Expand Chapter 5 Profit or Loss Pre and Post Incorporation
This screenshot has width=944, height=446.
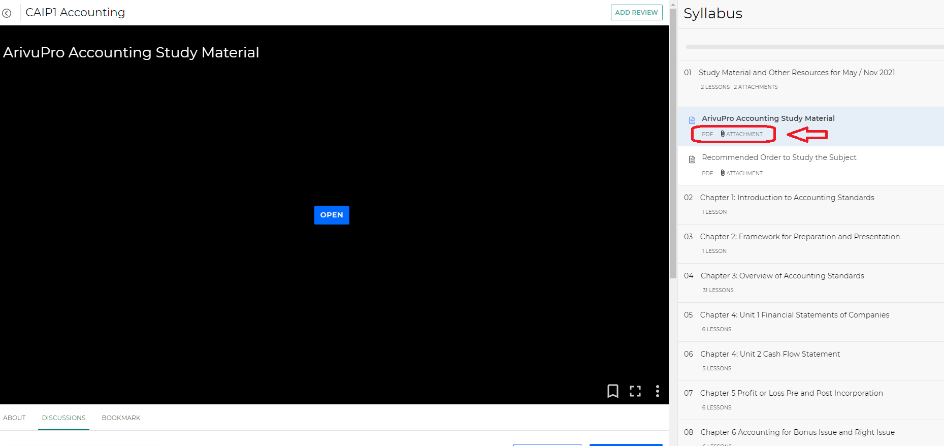pos(811,400)
